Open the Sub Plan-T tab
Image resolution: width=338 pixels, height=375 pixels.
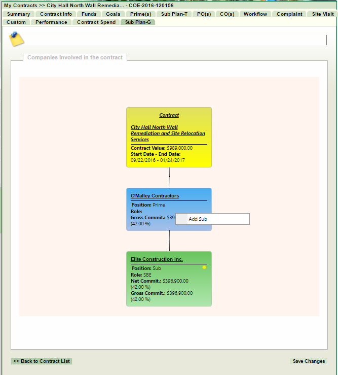click(x=174, y=14)
